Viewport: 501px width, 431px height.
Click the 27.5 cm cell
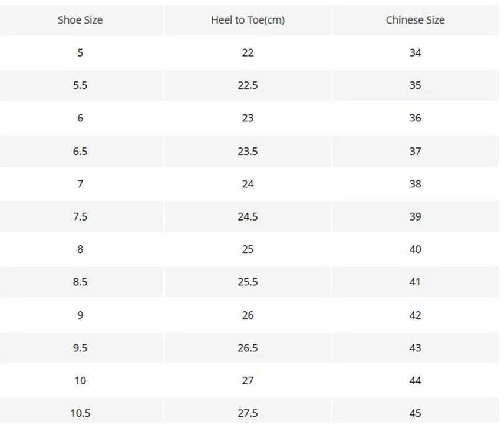click(248, 413)
